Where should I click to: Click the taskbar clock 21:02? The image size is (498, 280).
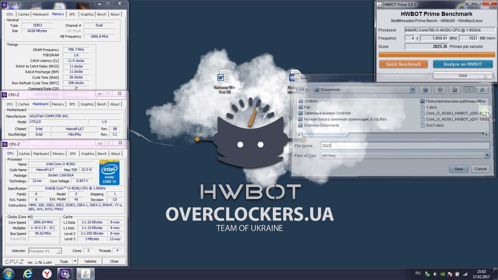click(481, 272)
